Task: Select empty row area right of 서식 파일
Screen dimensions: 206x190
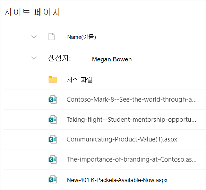Action: (x=148, y=79)
